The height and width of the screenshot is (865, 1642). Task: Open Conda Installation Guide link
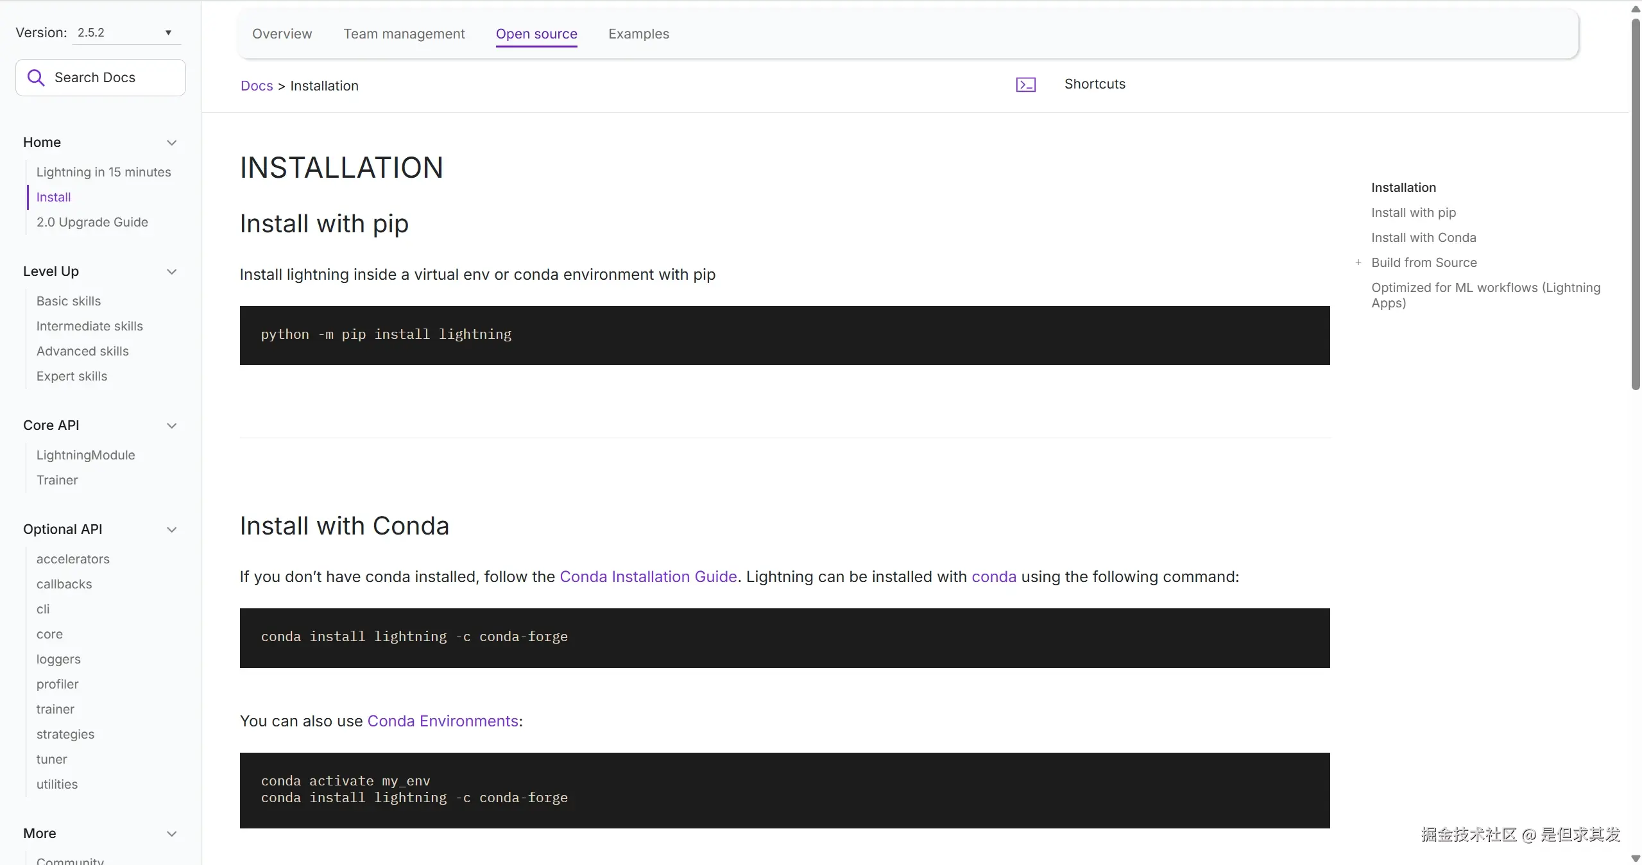[647, 577]
